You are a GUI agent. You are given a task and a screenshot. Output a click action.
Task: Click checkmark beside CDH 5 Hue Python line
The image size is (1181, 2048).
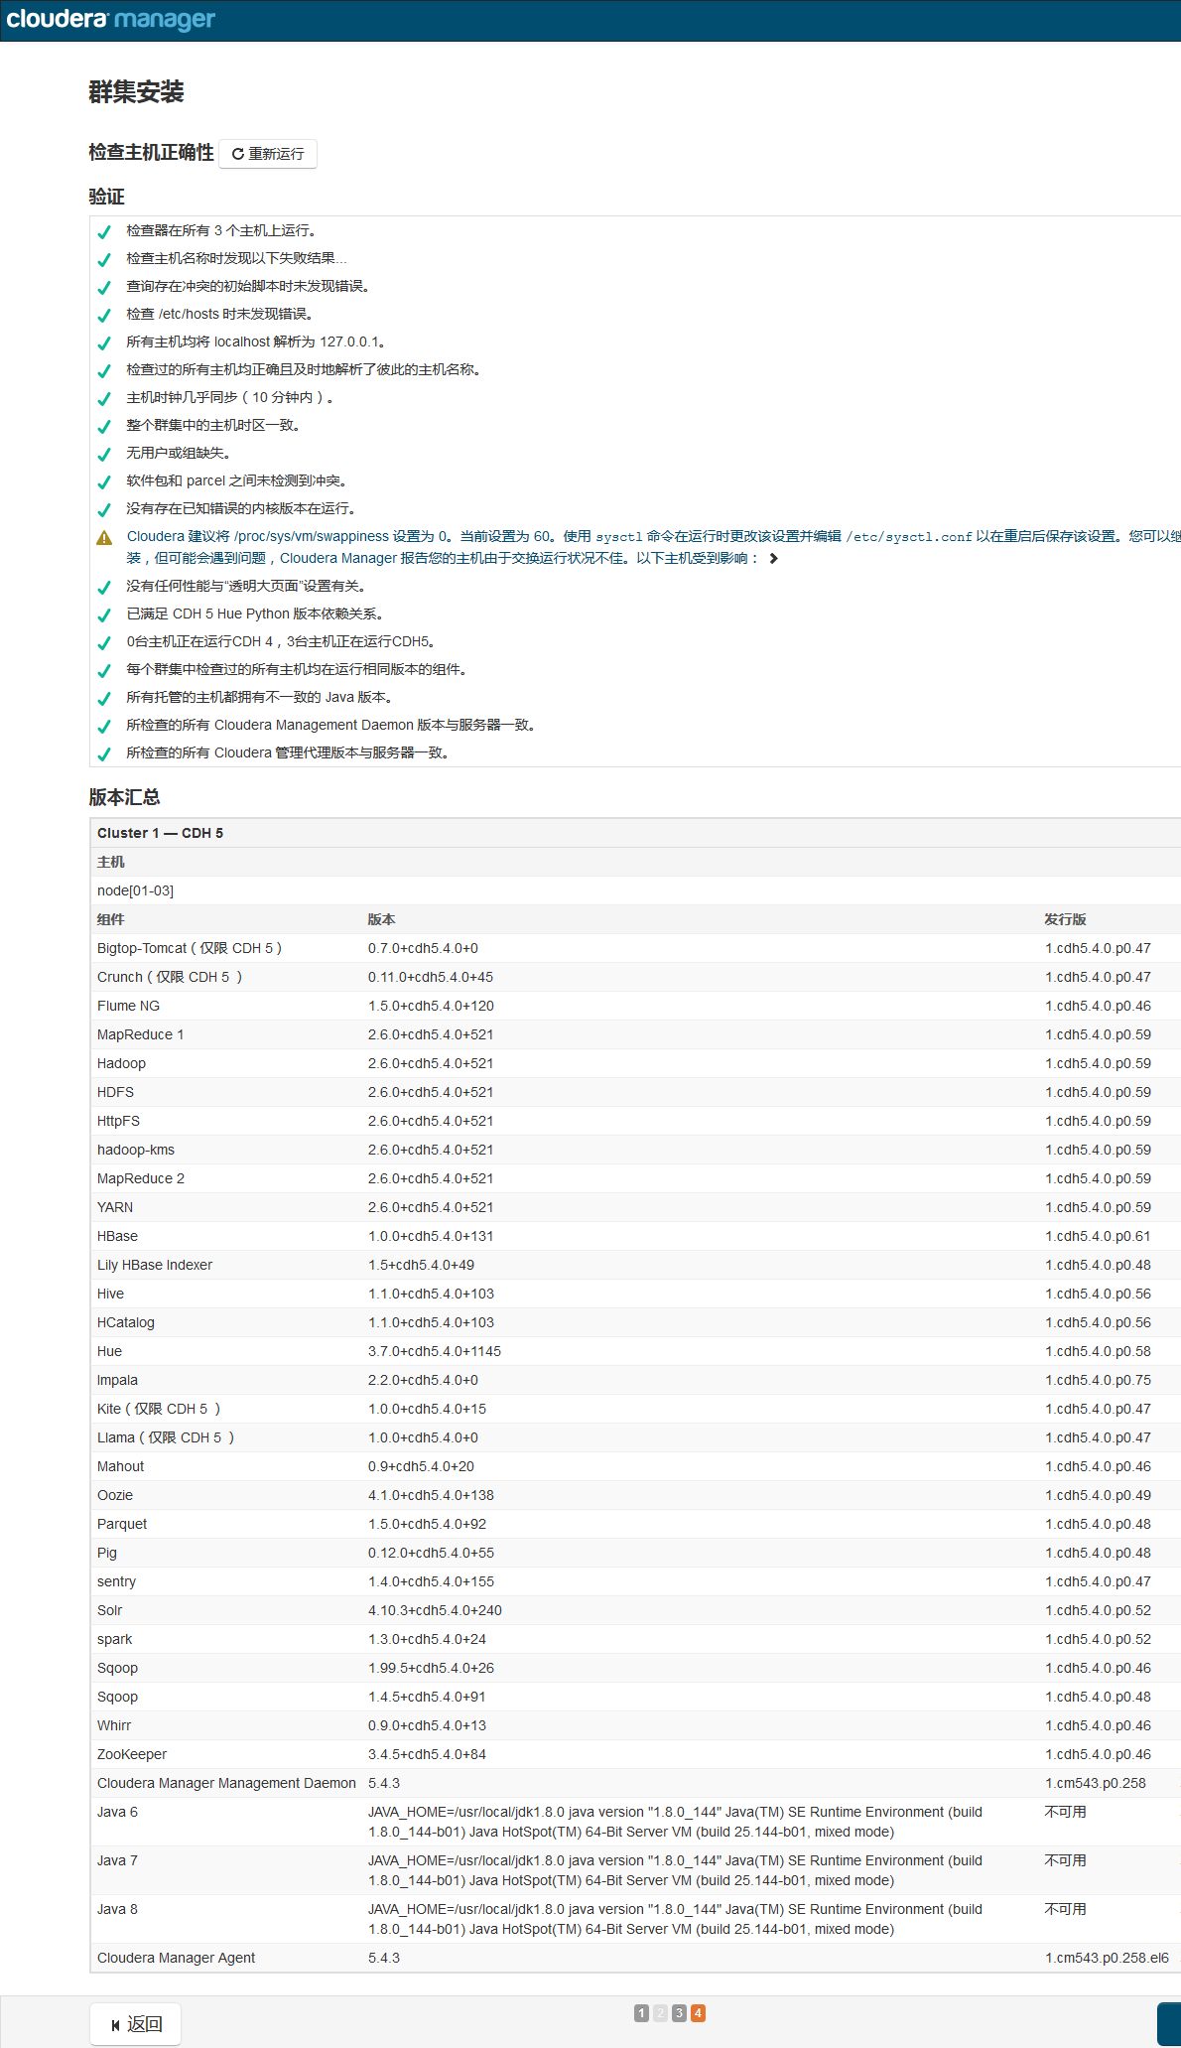pos(104,614)
